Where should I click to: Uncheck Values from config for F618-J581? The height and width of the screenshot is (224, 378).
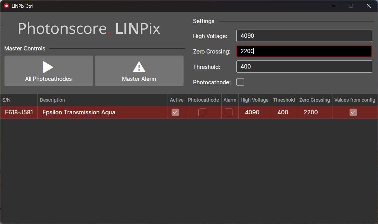[x=353, y=112]
